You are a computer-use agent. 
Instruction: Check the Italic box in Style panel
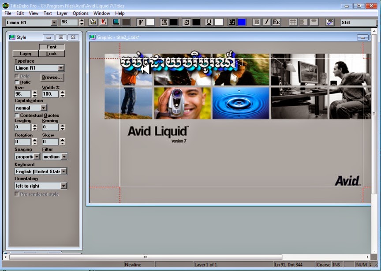[17, 82]
